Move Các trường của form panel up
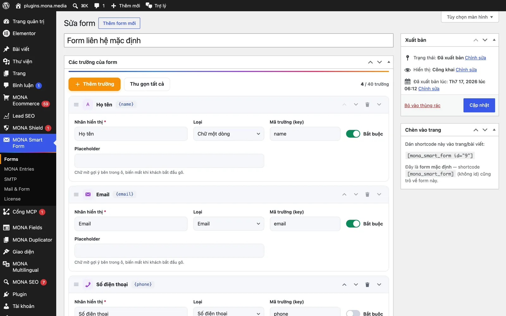 [370, 62]
